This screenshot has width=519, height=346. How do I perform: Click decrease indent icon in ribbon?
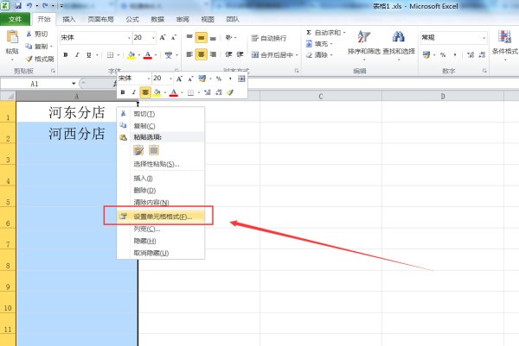pos(228,54)
